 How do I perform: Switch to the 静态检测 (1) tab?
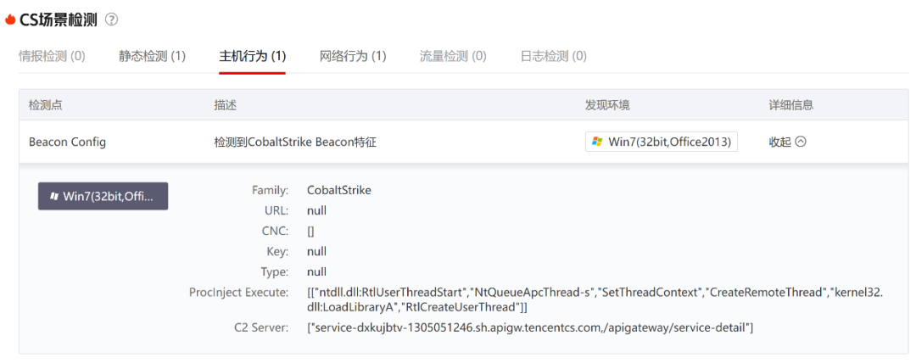[152, 56]
